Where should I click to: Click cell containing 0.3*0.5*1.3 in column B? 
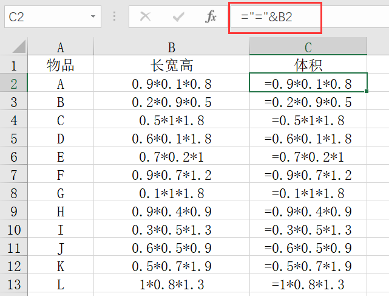[172, 229]
